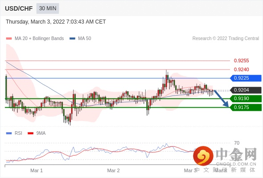Select the 0.9255 resistance level label
This screenshot has height=178, width=263.
pos(241,61)
